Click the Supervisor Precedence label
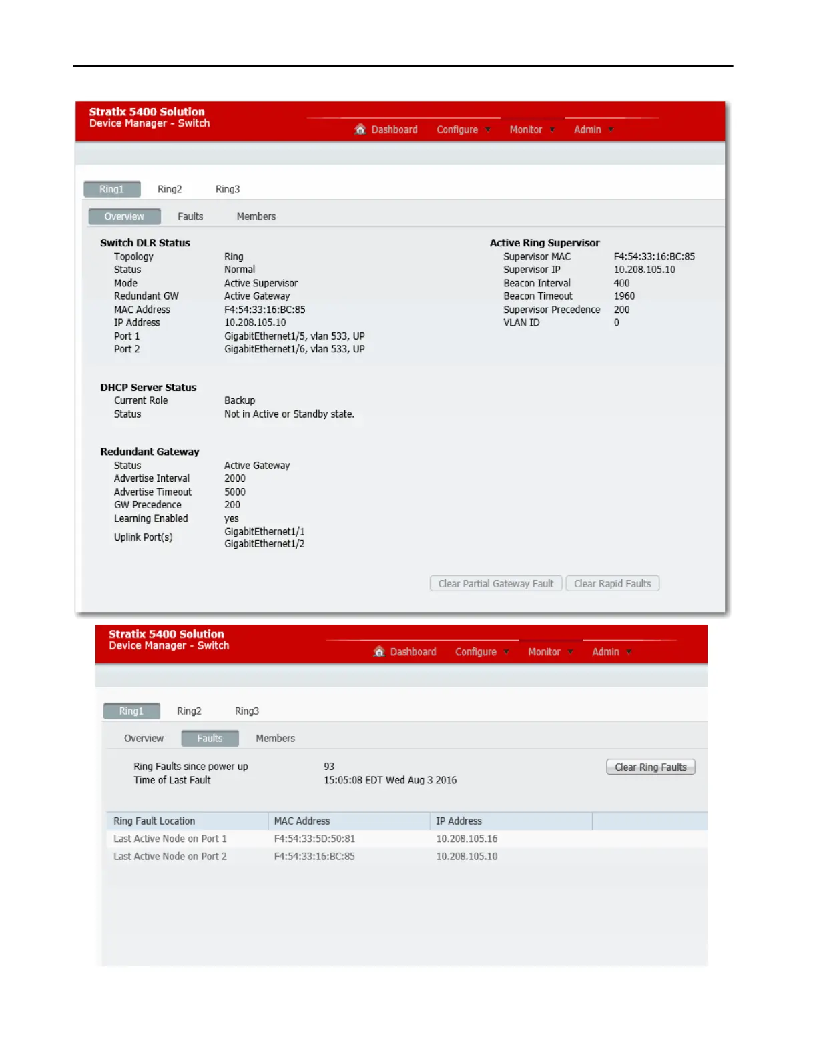 tap(552, 310)
